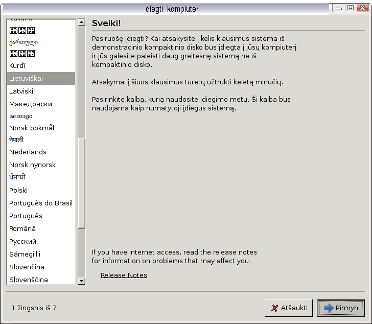Image resolution: width=372 pixels, height=324 pixels.
Task: Maximize the installer window
Action: tap(351, 8)
